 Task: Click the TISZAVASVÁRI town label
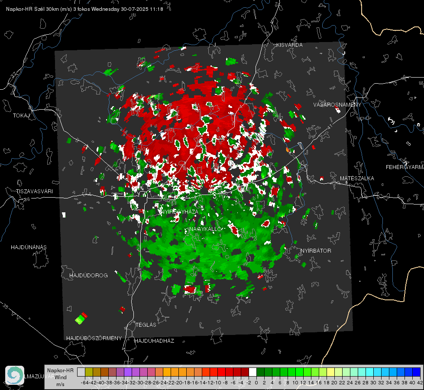[34, 192]
